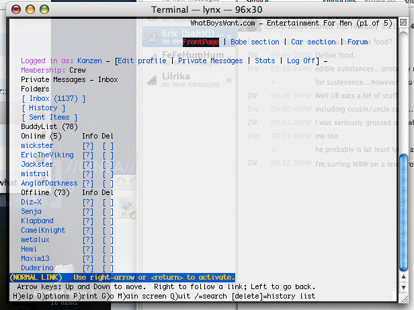414x310 pixels.
Task: Open the [?] info for Diz-X
Action: coord(87,202)
